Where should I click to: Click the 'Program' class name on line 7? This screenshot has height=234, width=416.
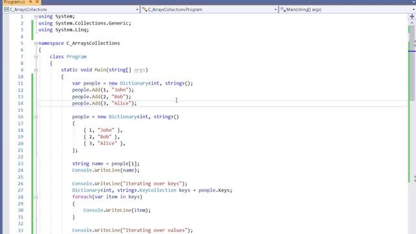click(x=77, y=57)
